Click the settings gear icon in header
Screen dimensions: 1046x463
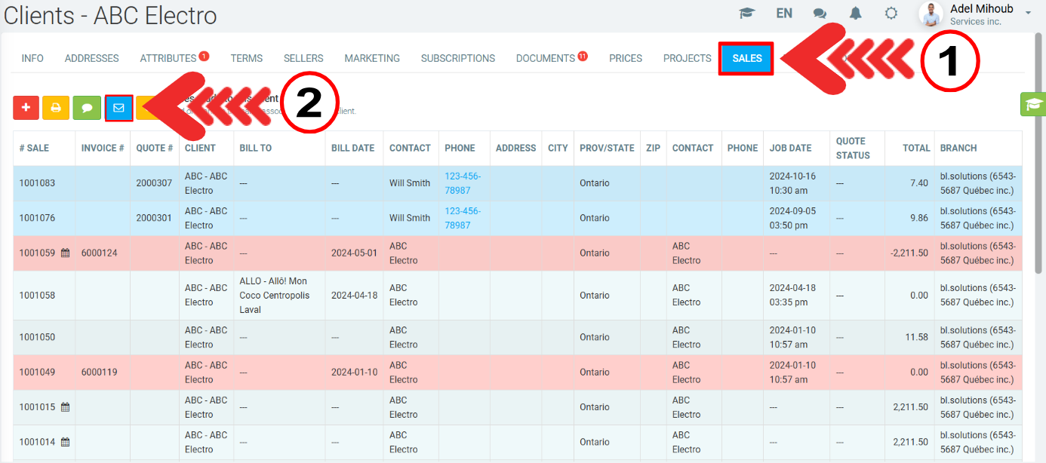pyautogui.click(x=891, y=14)
